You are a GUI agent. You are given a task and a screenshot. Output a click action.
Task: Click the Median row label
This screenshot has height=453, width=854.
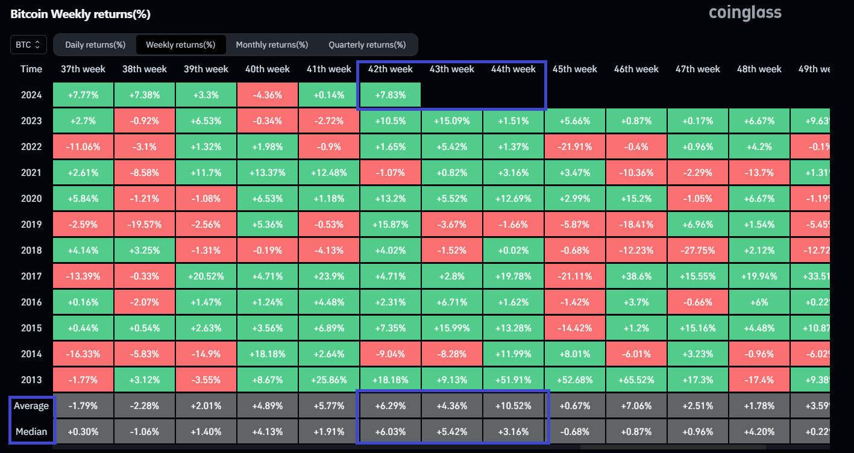pyautogui.click(x=31, y=431)
